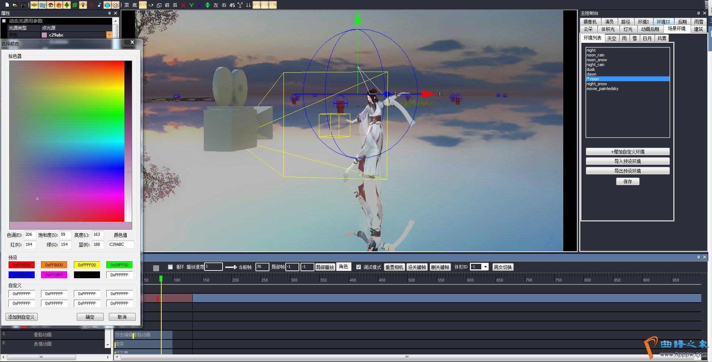Open the orange color property dropdown arrow

point(109,35)
